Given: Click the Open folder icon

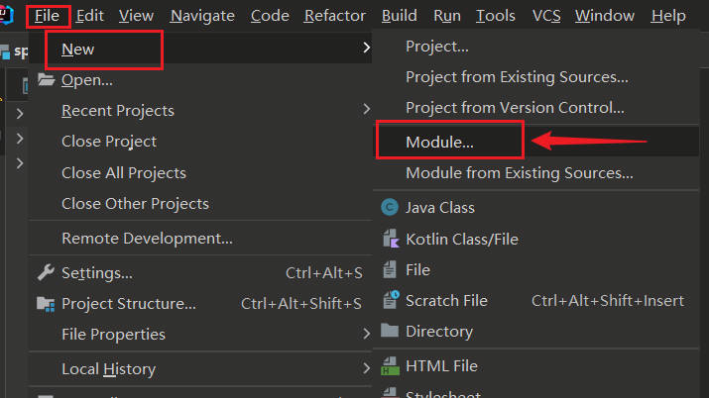Looking at the screenshot, I should [46, 80].
